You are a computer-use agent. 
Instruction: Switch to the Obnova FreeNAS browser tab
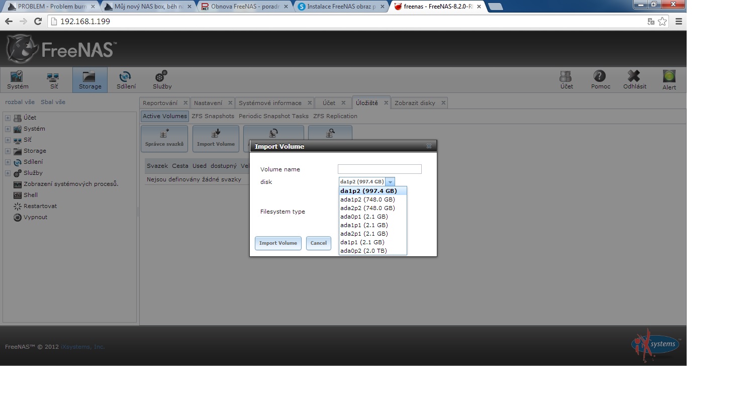[x=244, y=7]
